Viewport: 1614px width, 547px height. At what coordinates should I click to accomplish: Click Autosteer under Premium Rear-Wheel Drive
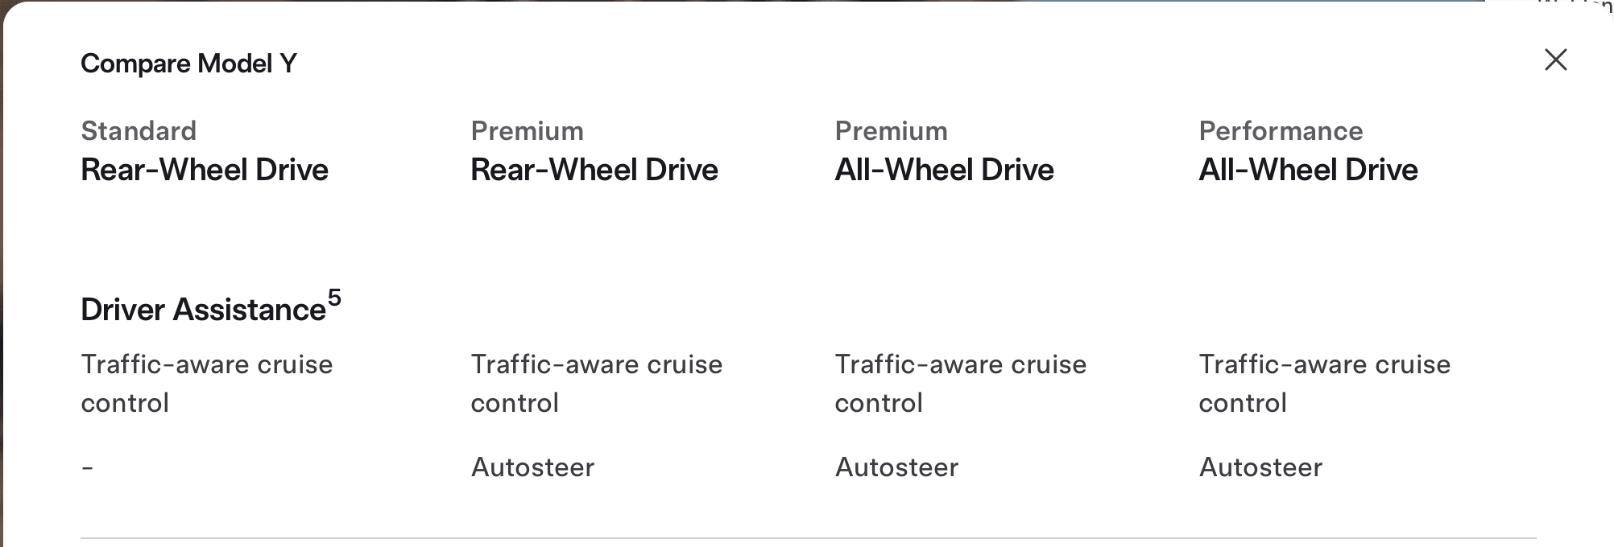point(532,467)
